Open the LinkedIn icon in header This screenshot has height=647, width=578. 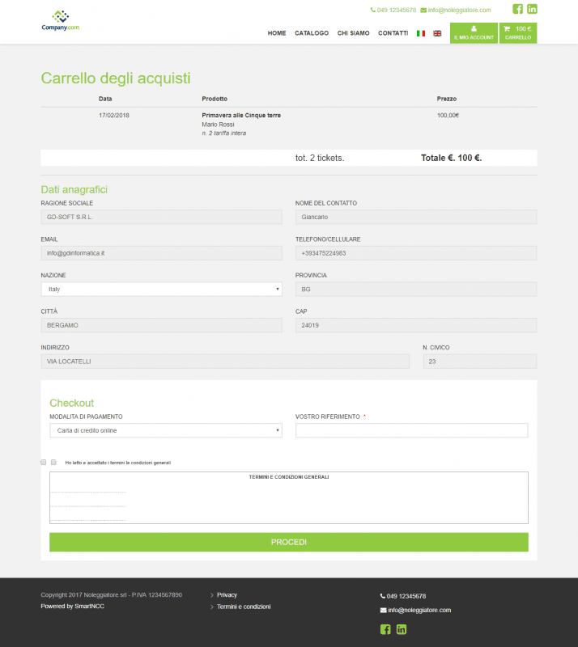click(x=532, y=9)
